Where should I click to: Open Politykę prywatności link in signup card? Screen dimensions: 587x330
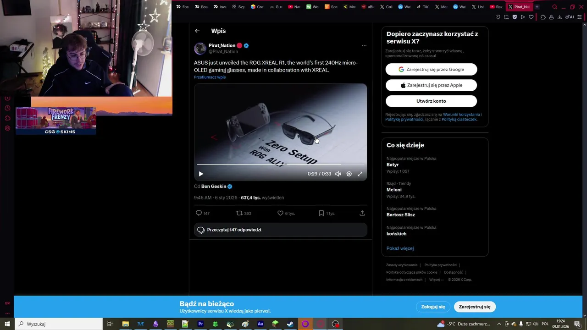(404, 119)
